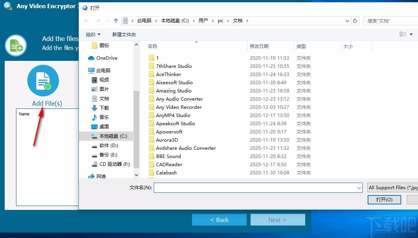Expand chevron after 文档 in path
This screenshot has height=238, width=418.
click(247, 21)
